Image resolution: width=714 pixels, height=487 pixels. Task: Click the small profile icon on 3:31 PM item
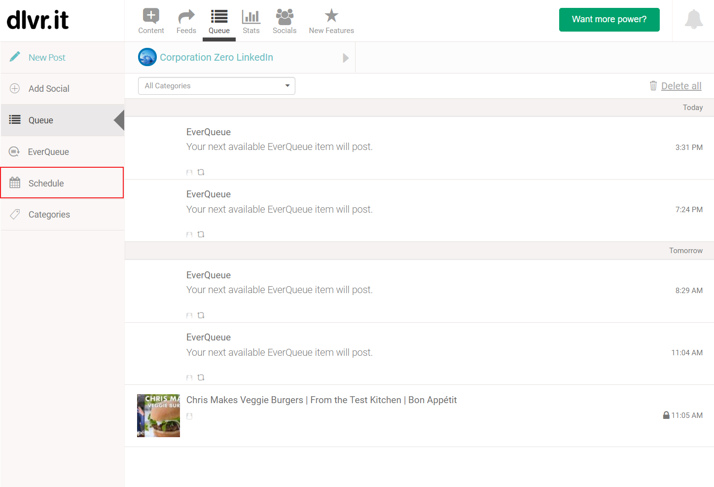(189, 172)
